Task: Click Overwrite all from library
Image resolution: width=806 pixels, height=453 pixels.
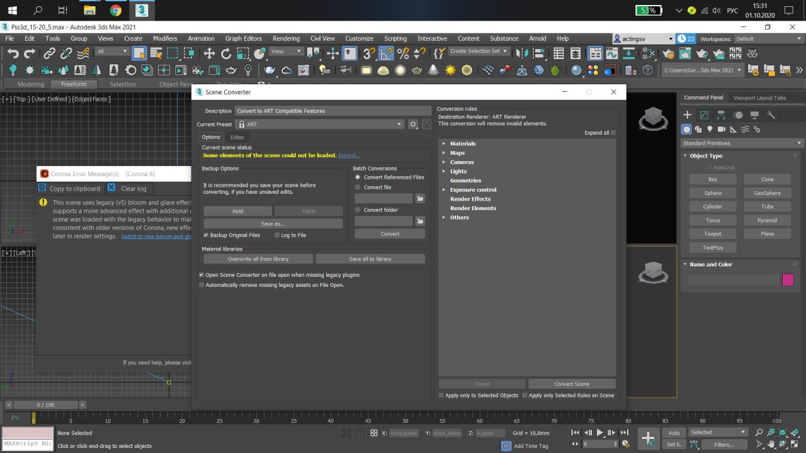Action: (258, 259)
